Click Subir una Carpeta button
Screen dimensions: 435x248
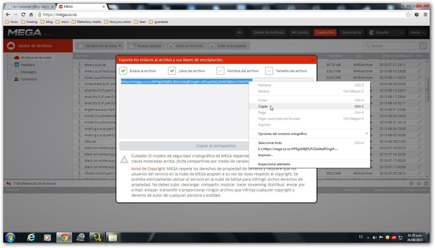(x=228, y=46)
